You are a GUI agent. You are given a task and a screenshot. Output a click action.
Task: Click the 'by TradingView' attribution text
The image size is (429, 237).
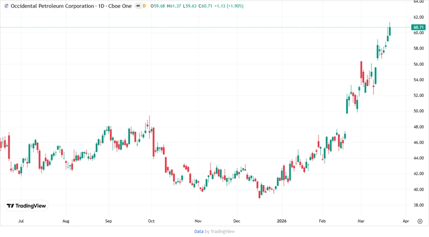coord(220,231)
